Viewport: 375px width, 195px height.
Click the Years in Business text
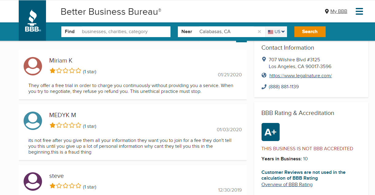pos(285,159)
